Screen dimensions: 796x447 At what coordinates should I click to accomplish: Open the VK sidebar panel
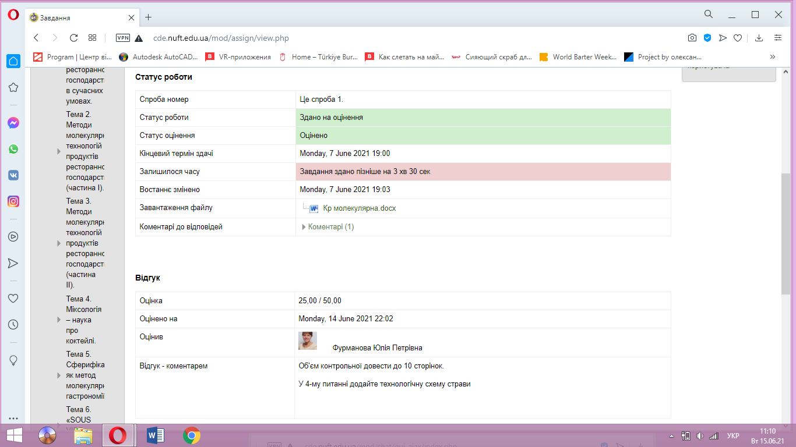(x=13, y=175)
